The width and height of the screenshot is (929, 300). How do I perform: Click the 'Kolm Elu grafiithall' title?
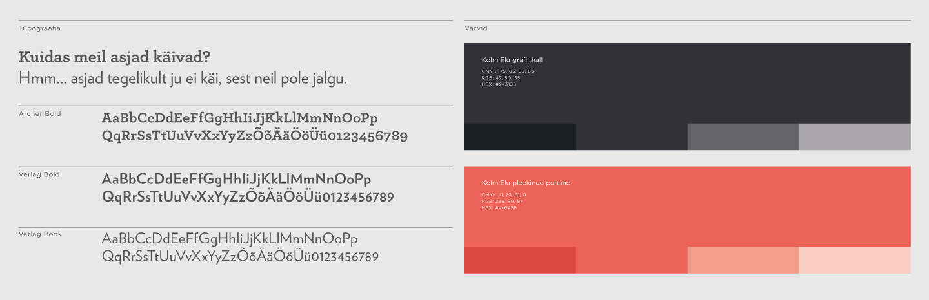coord(512,61)
